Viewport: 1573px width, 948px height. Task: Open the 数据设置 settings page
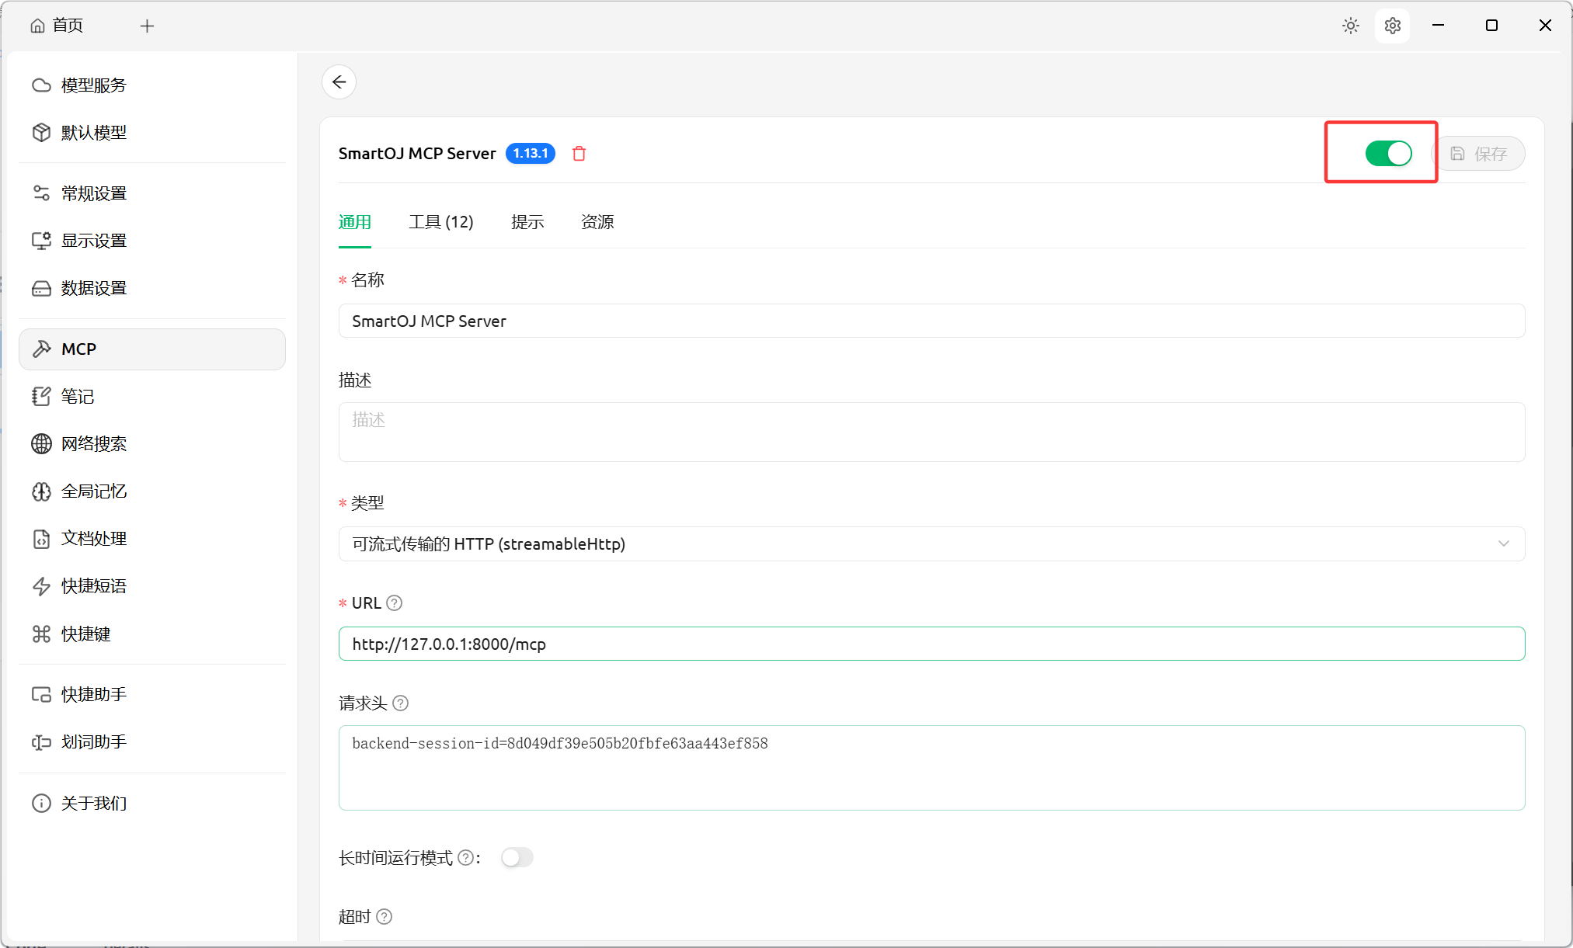click(x=152, y=288)
